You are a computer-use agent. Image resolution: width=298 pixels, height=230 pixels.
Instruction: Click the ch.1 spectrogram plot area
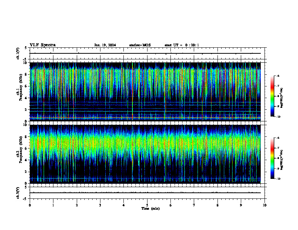145,92
